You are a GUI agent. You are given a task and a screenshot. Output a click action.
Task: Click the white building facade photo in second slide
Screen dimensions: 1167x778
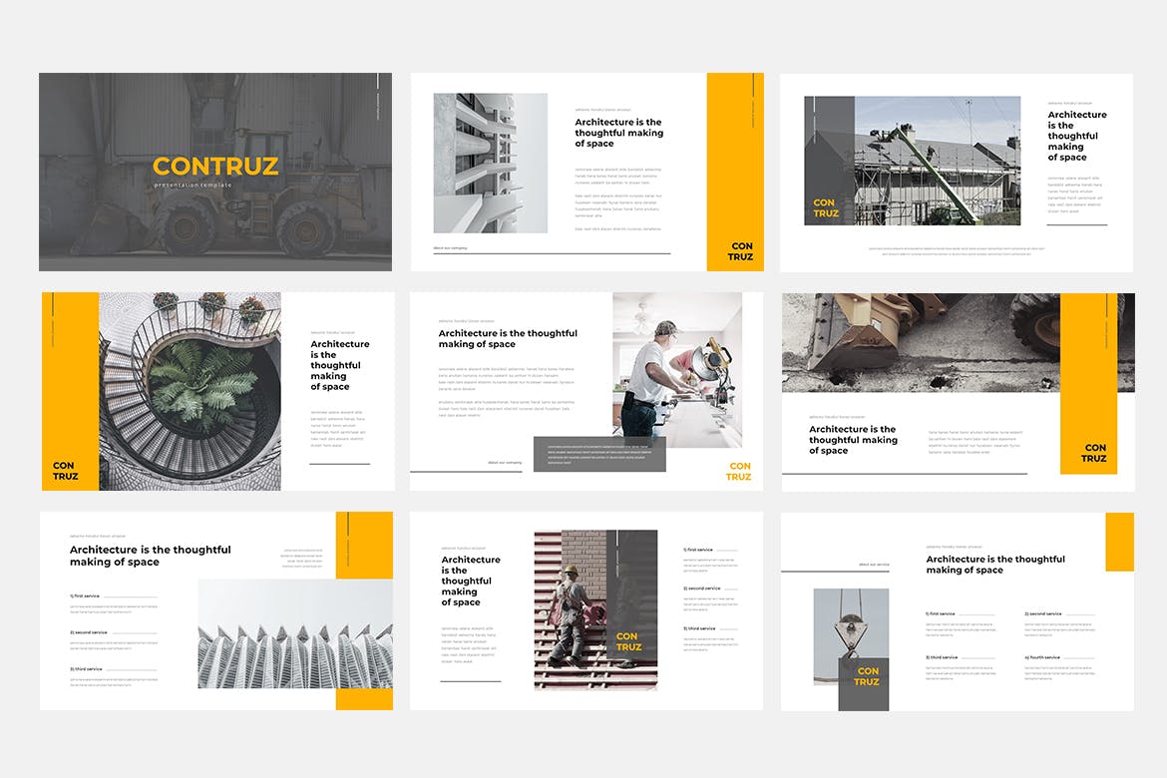[490, 164]
